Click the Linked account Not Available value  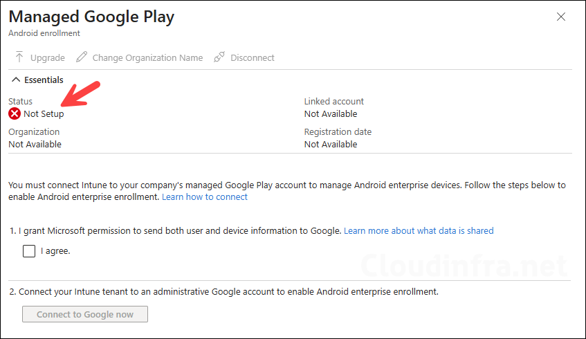click(x=331, y=114)
